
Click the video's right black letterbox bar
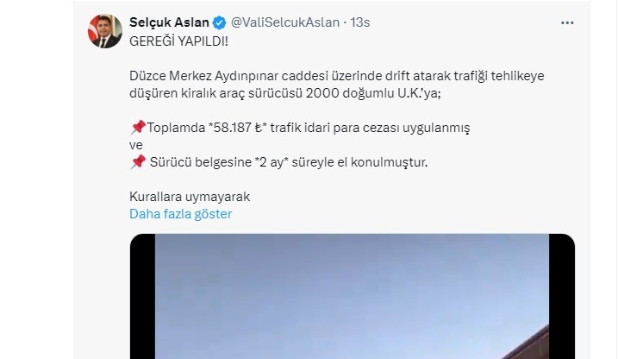coord(562,296)
